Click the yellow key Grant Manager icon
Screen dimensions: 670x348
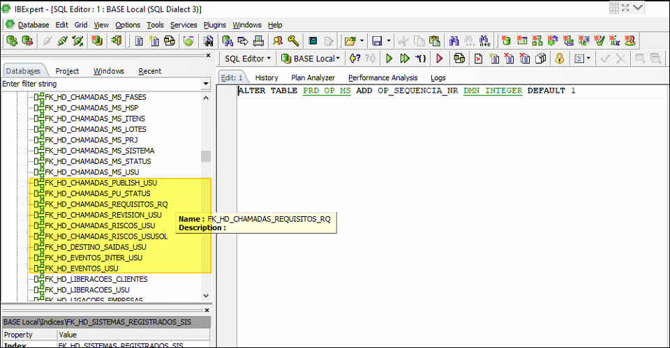(x=293, y=41)
